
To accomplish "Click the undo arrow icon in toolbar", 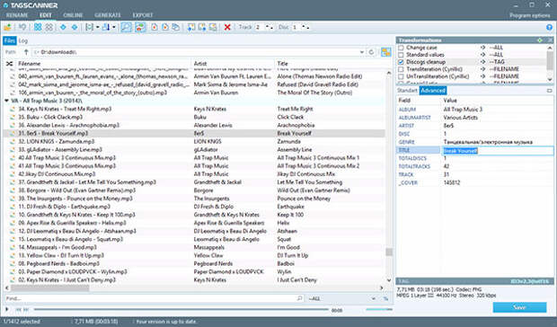I will click(22, 27).
